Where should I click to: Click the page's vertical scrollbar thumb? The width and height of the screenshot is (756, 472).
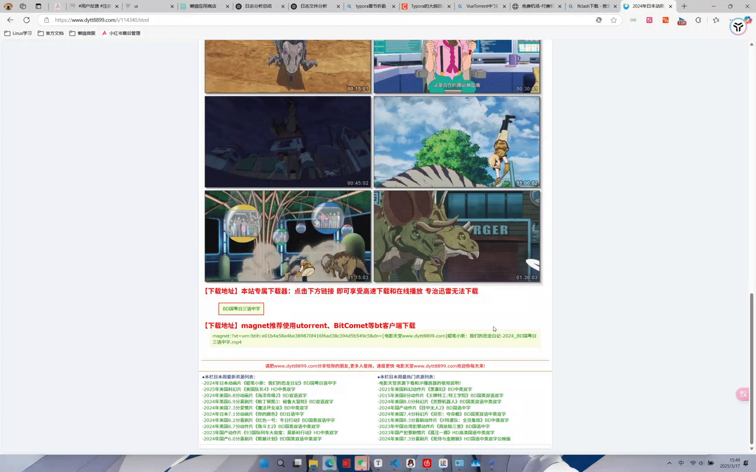[x=752, y=369]
